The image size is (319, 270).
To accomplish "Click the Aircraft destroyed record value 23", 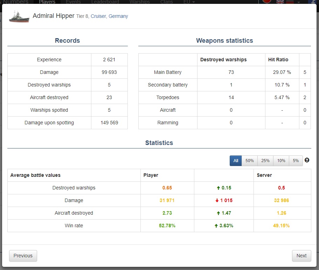I will [109, 97].
